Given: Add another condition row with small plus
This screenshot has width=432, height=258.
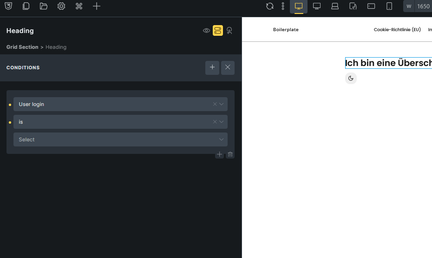Looking at the screenshot, I should [219, 154].
